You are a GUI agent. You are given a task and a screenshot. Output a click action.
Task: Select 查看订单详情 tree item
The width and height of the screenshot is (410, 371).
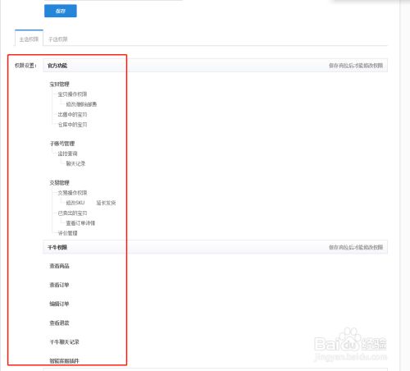tap(80, 223)
